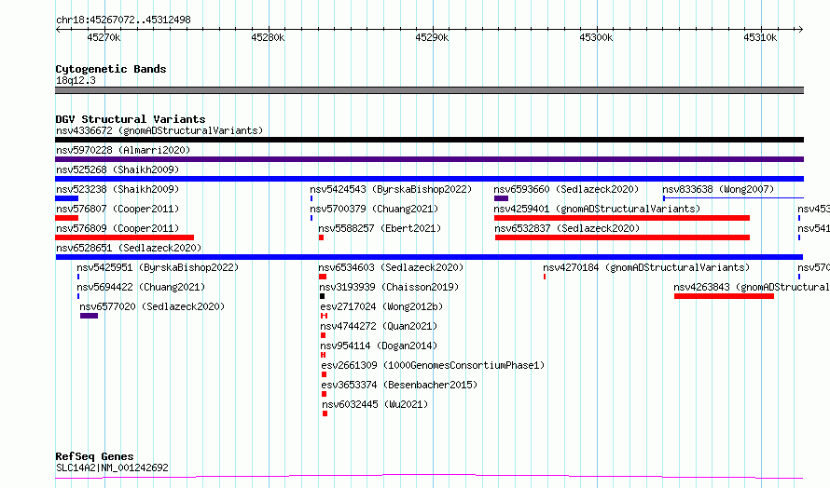
Task: Open the nsv4259401 (gnomADStructuralVariants) label
Action: tap(597, 209)
